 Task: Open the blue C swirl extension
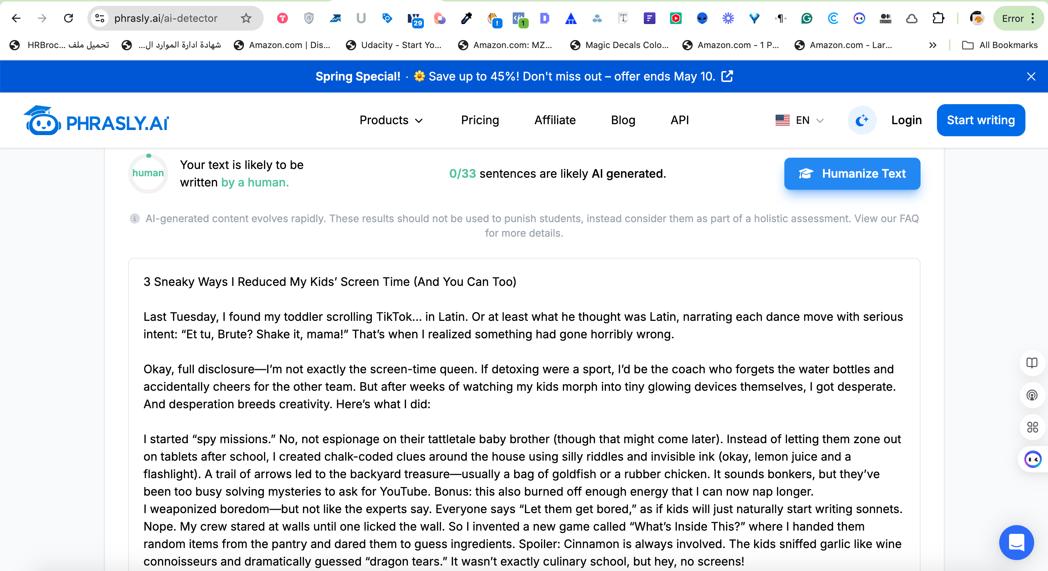pos(833,18)
